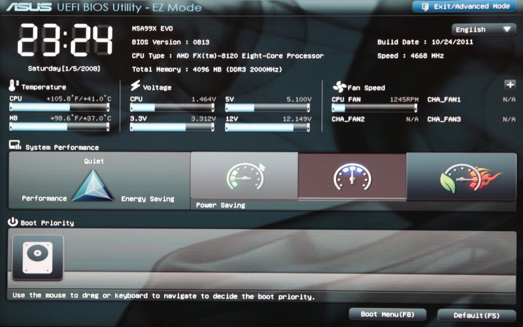The width and height of the screenshot is (523, 327).
Task: Click the lightning bolt Voltage icon
Action: click(x=135, y=86)
